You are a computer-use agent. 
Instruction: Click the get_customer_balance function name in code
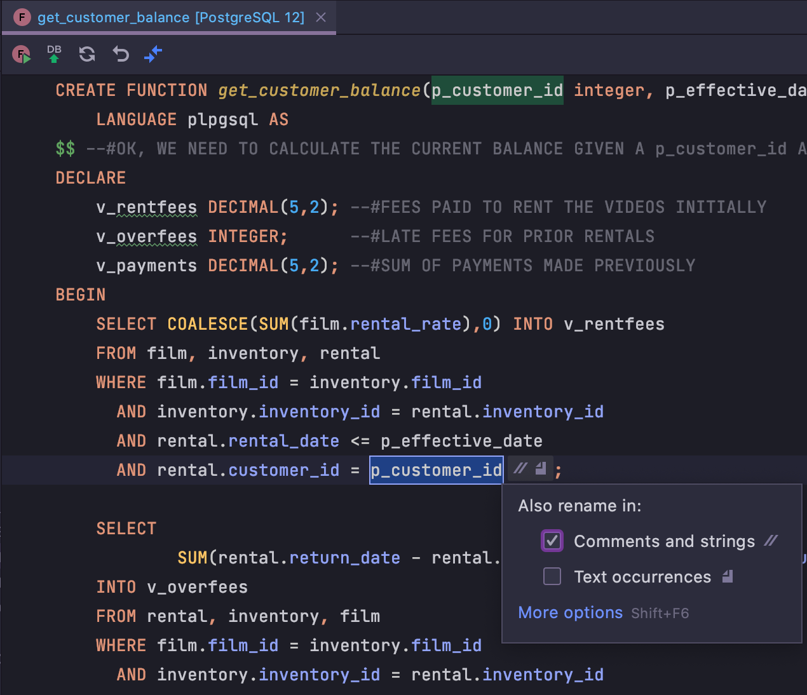[x=320, y=90]
